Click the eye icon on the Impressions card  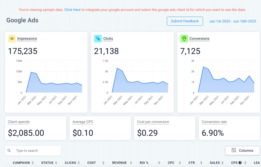click(12, 38)
